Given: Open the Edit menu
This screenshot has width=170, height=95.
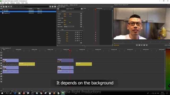Looking at the screenshot, I should (x=5, y=3).
